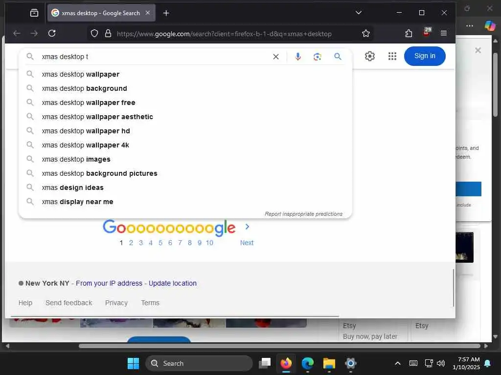The height and width of the screenshot is (375, 501).
Task: Click the background window horizontal scrollbar
Action: [x=279, y=346]
